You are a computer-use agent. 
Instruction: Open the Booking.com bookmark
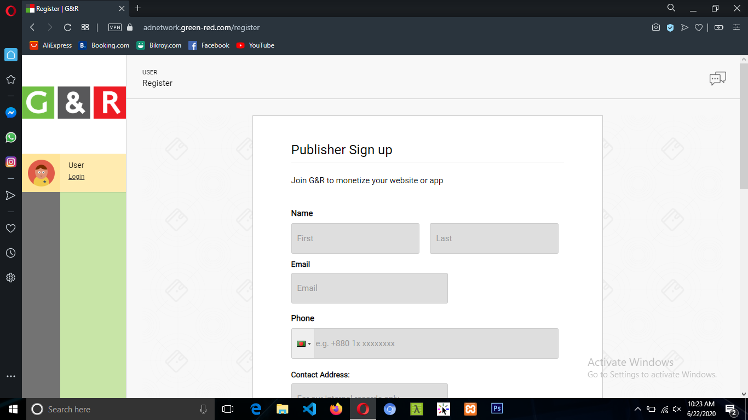click(x=104, y=45)
